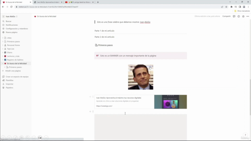Switch to the YouTube browser tab
Image resolution: width=251 pixels, height=141 pixels.
tap(79, 2)
